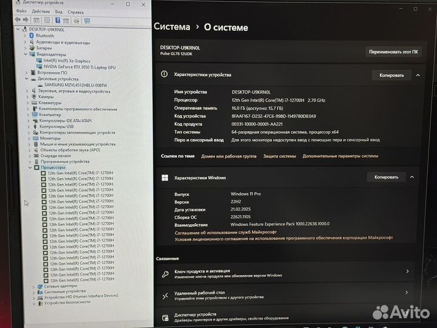Image resolution: width=437 pixels, height=328 pixels.
Task: Click the Переименовать этот ПК button
Action: [x=393, y=52]
